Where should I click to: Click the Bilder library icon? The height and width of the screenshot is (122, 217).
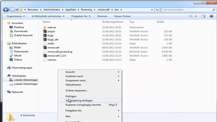click(11, 47)
